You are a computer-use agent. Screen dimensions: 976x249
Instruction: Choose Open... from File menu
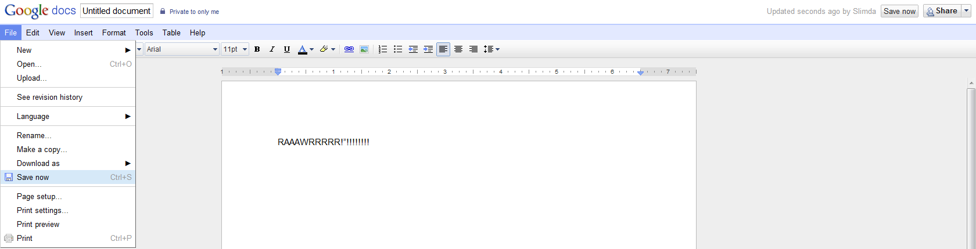[x=68, y=64]
